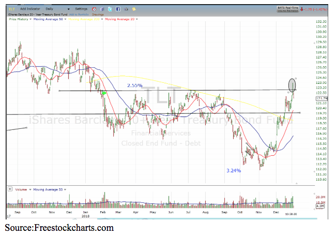Click the camera snapshot icon
The image size is (336, 236).
pos(126,9)
